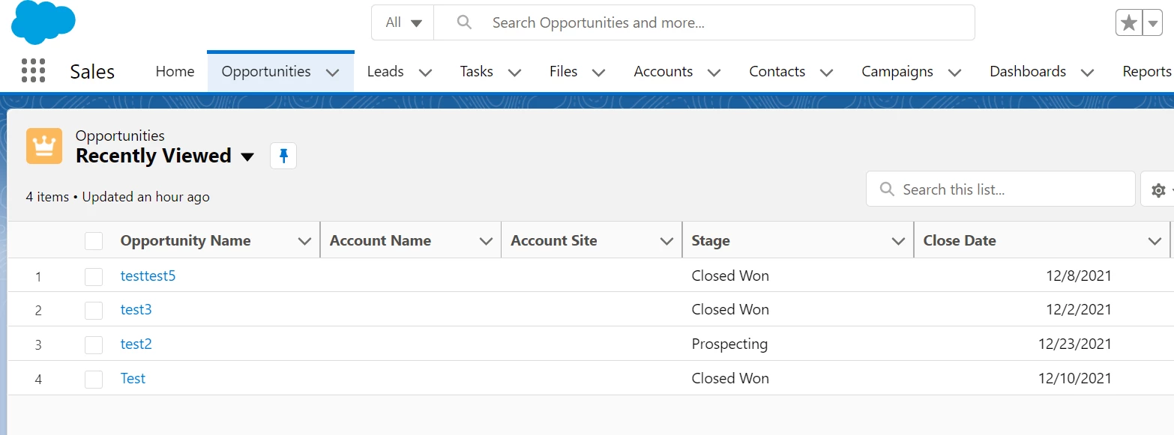1174x435 pixels.
Task: Click the Salesforce cloud logo
Action: pos(43,23)
